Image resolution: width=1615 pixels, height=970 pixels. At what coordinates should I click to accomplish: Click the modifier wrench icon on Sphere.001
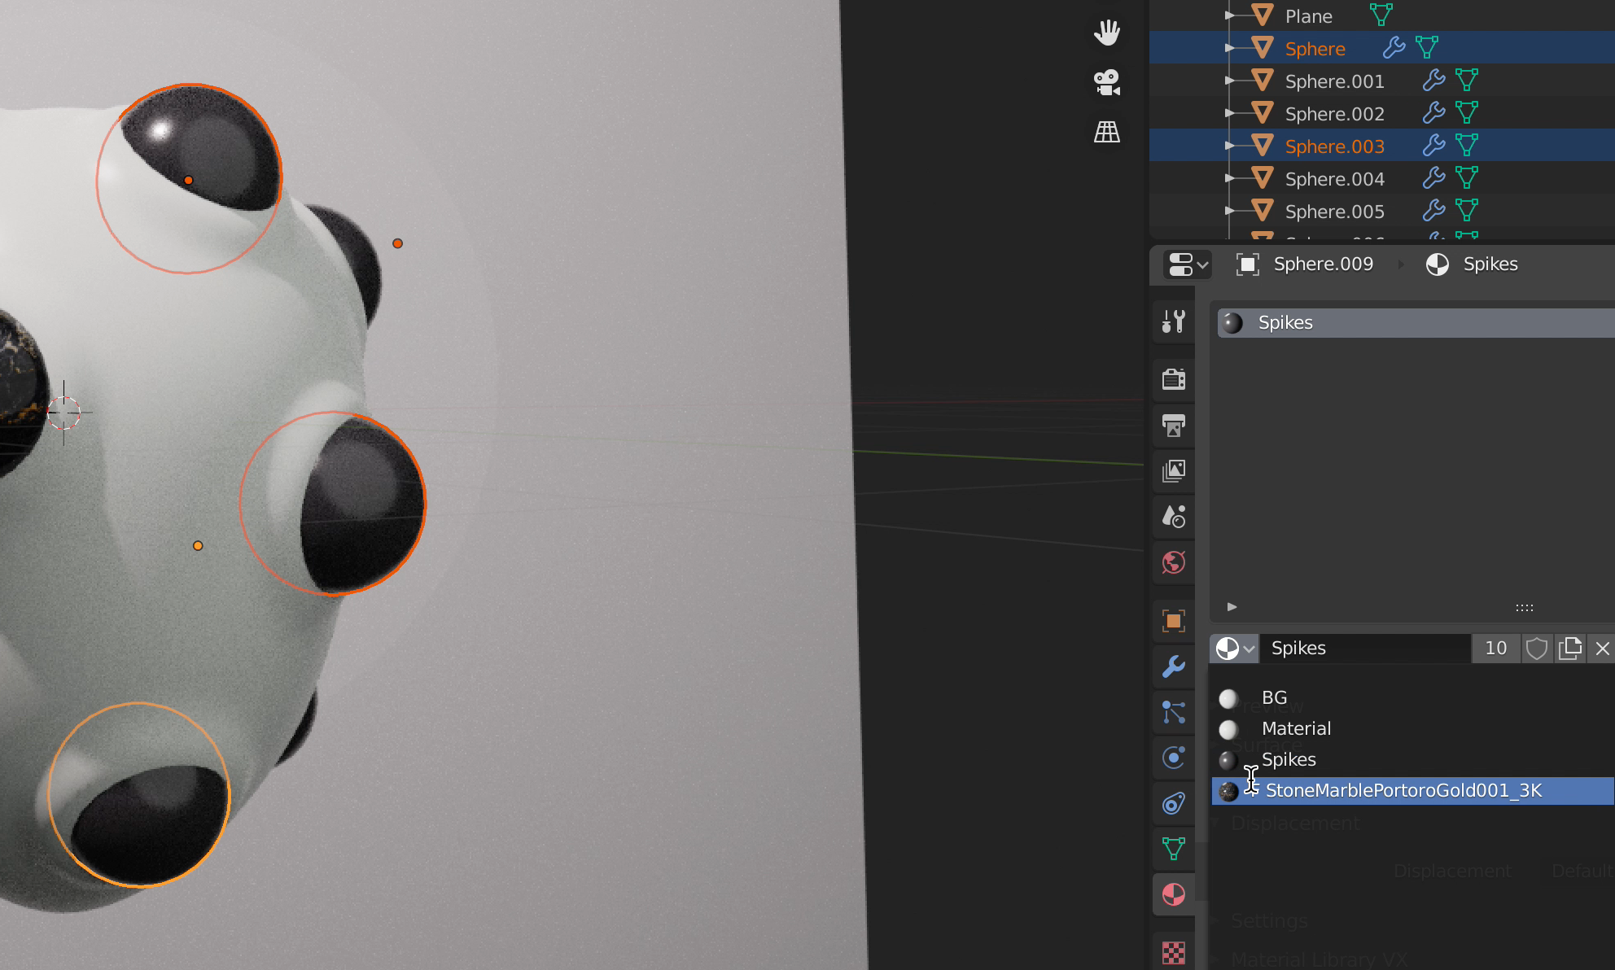pyautogui.click(x=1433, y=81)
